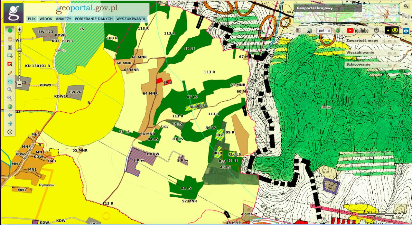Select the hand pan tool
Screen dimensions: 412x225
pos(10,39)
